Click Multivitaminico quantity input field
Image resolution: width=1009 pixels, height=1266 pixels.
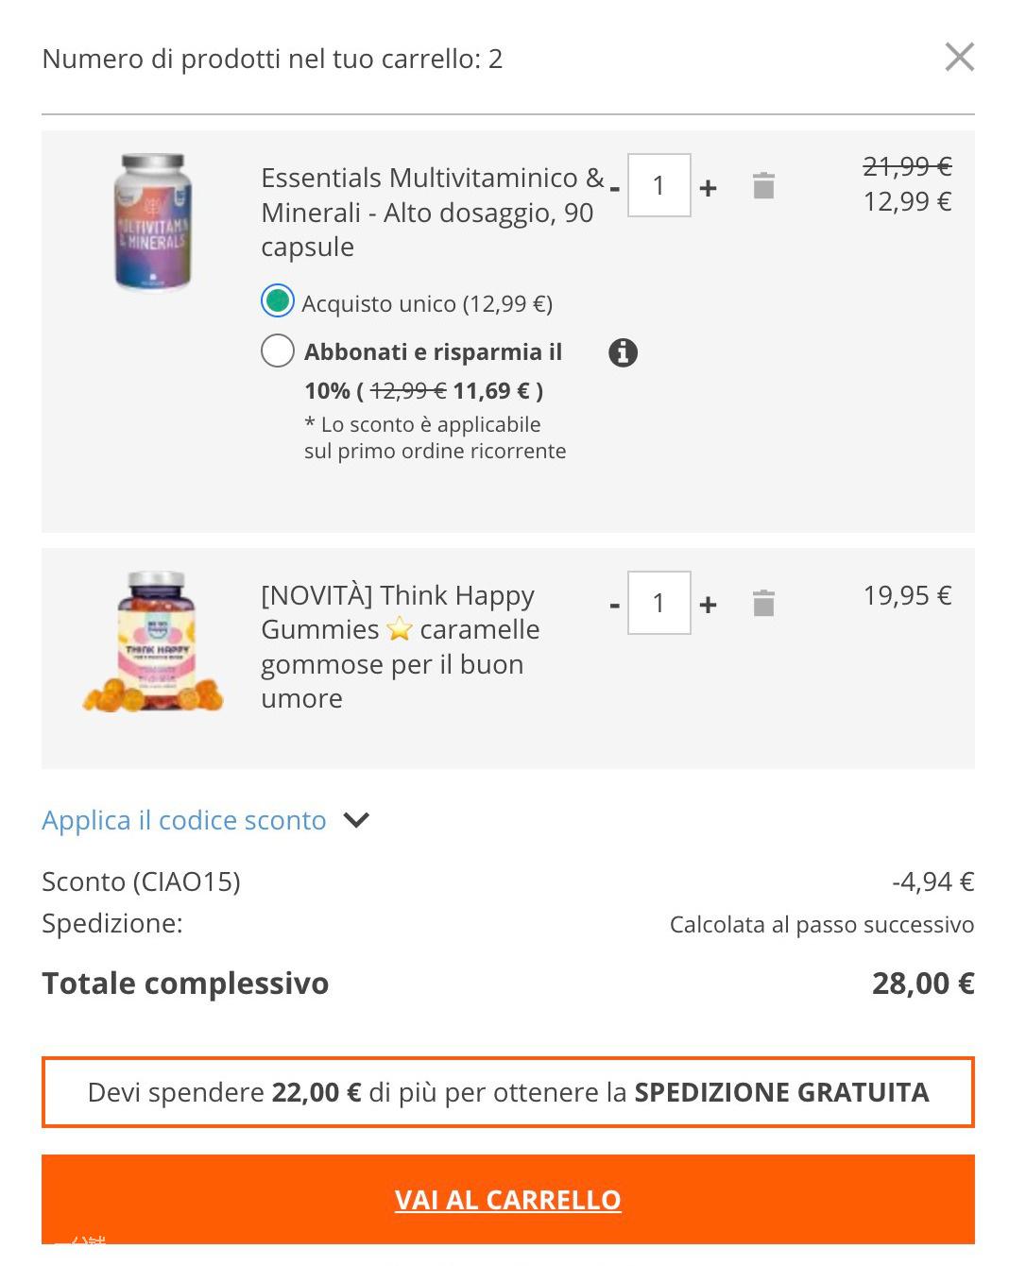[x=658, y=185]
